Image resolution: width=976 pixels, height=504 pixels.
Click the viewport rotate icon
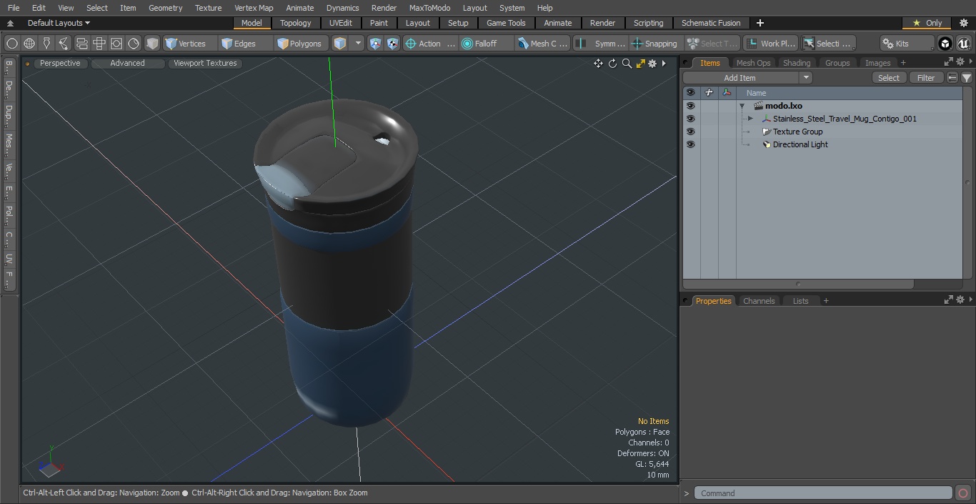click(x=612, y=64)
